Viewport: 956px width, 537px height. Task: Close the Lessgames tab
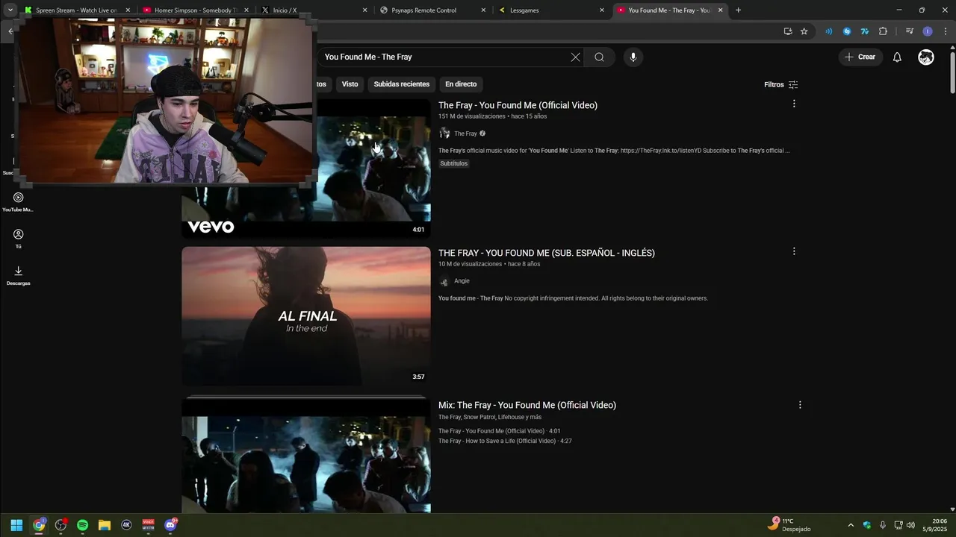602,10
